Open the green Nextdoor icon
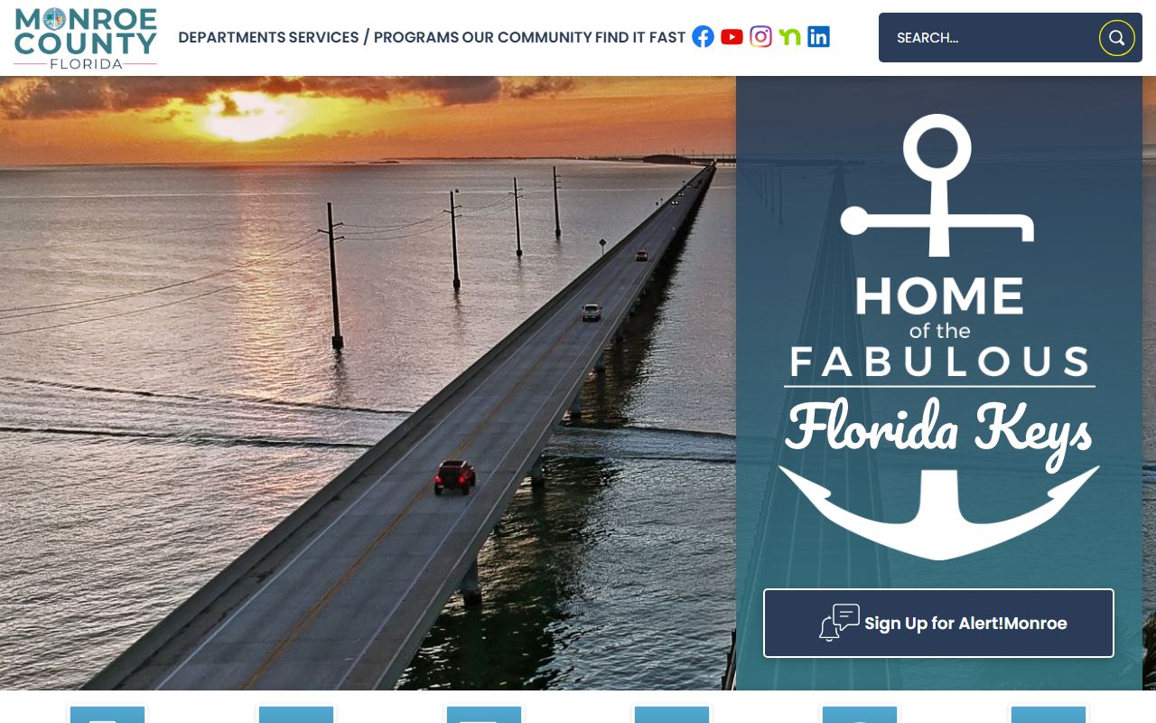 [790, 37]
